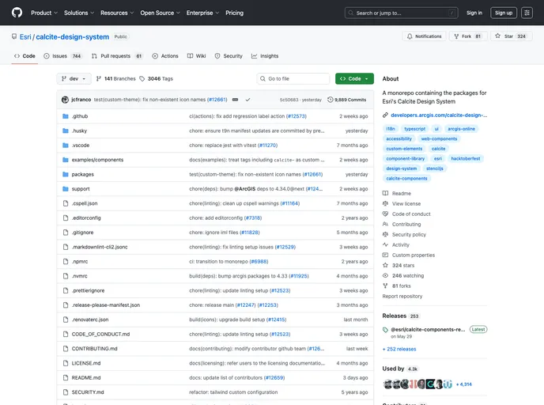Switch to the Pull requests tab
Image resolution: width=544 pixels, height=405 pixels.
pyautogui.click(x=117, y=56)
